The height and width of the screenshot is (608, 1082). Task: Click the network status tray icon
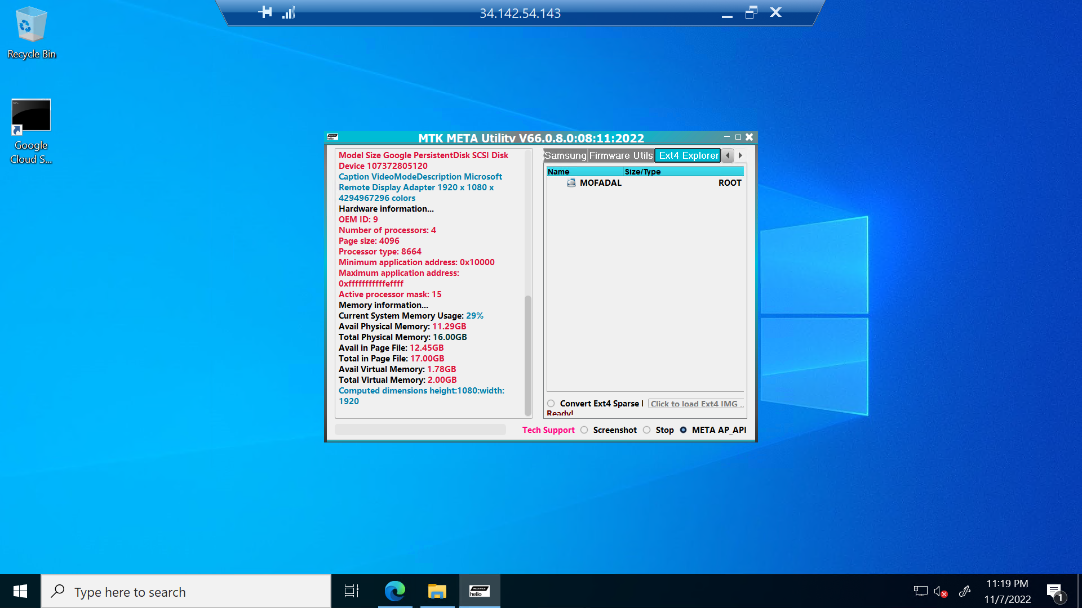tap(920, 591)
